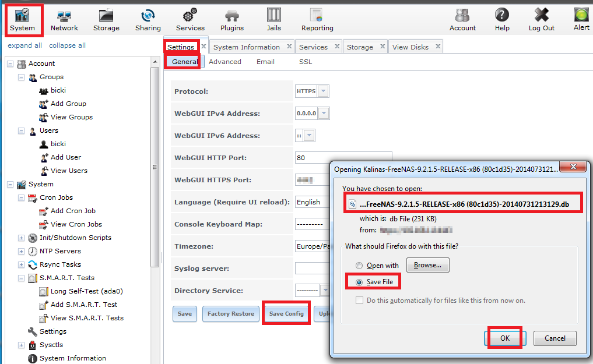Image resolution: width=593 pixels, height=364 pixels.
Task: Click OK in the download dialog
Action: (504, 338)
